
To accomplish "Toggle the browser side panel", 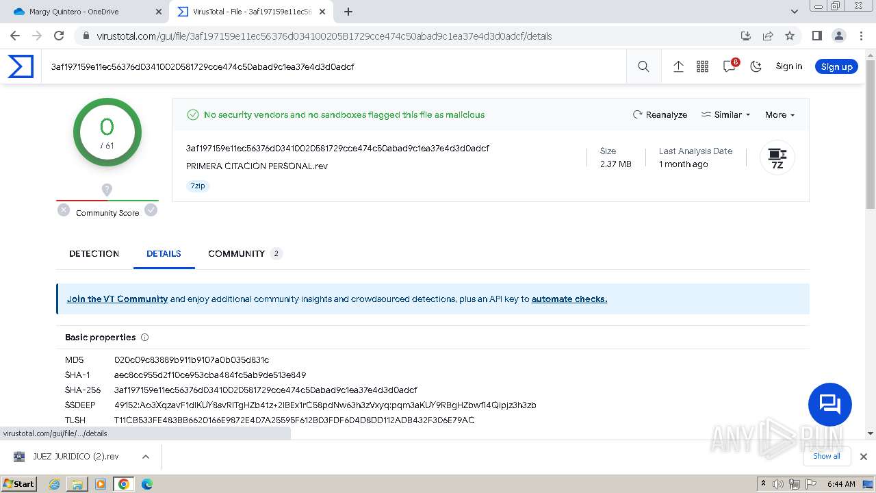I will 816,36.
